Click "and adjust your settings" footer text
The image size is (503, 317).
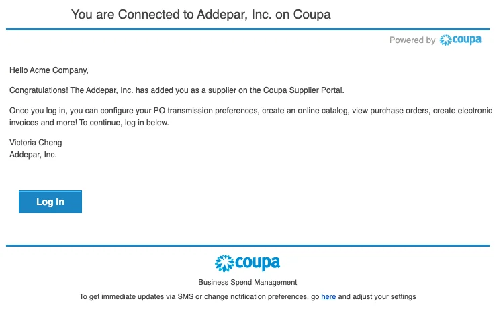tap(377, 296)
